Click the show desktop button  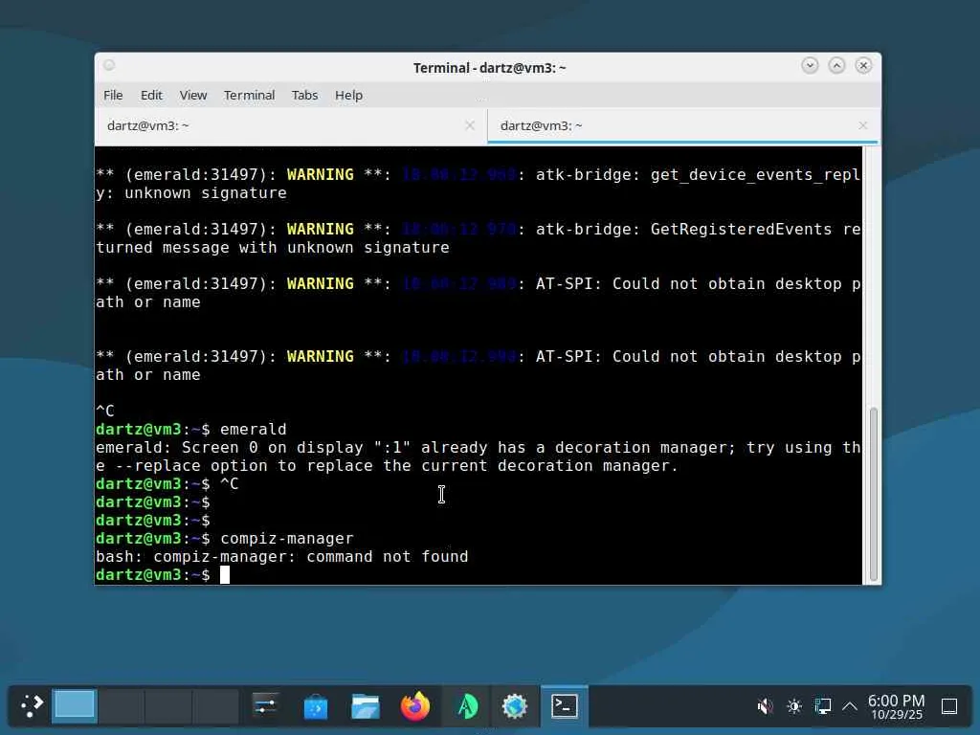949,707
